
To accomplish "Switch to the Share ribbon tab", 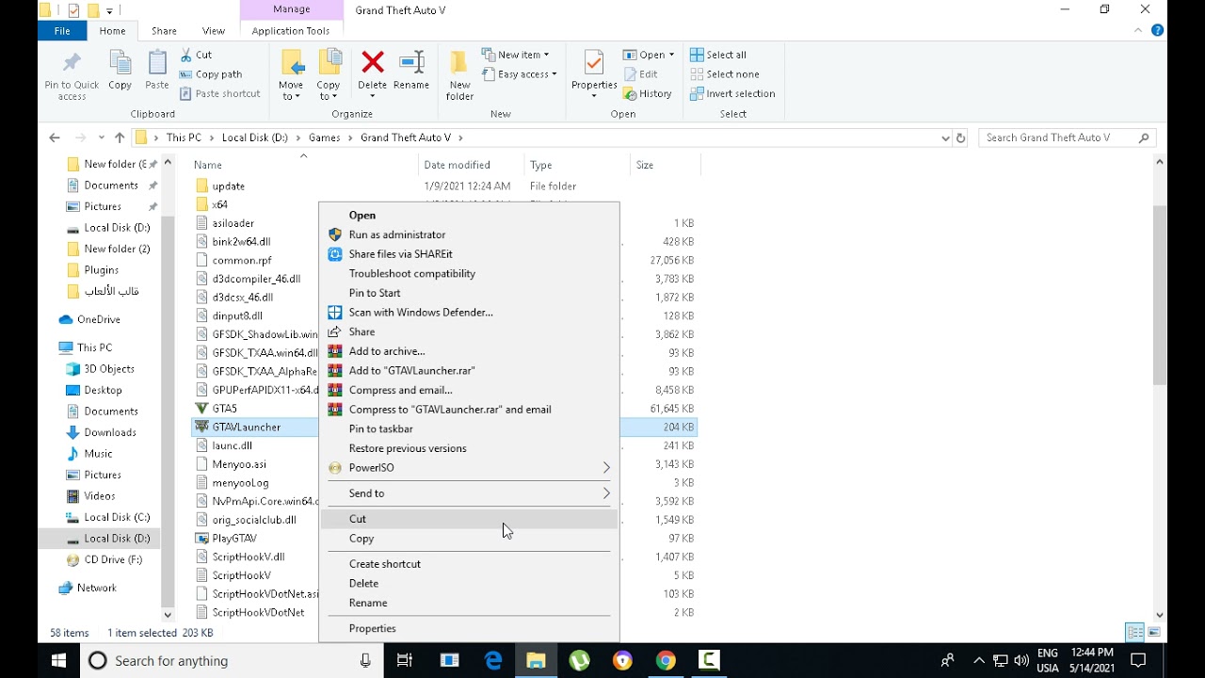I will pyautogui.click(x=164, y=31).
